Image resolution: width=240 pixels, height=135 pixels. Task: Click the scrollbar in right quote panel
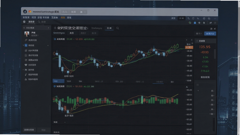215,54
